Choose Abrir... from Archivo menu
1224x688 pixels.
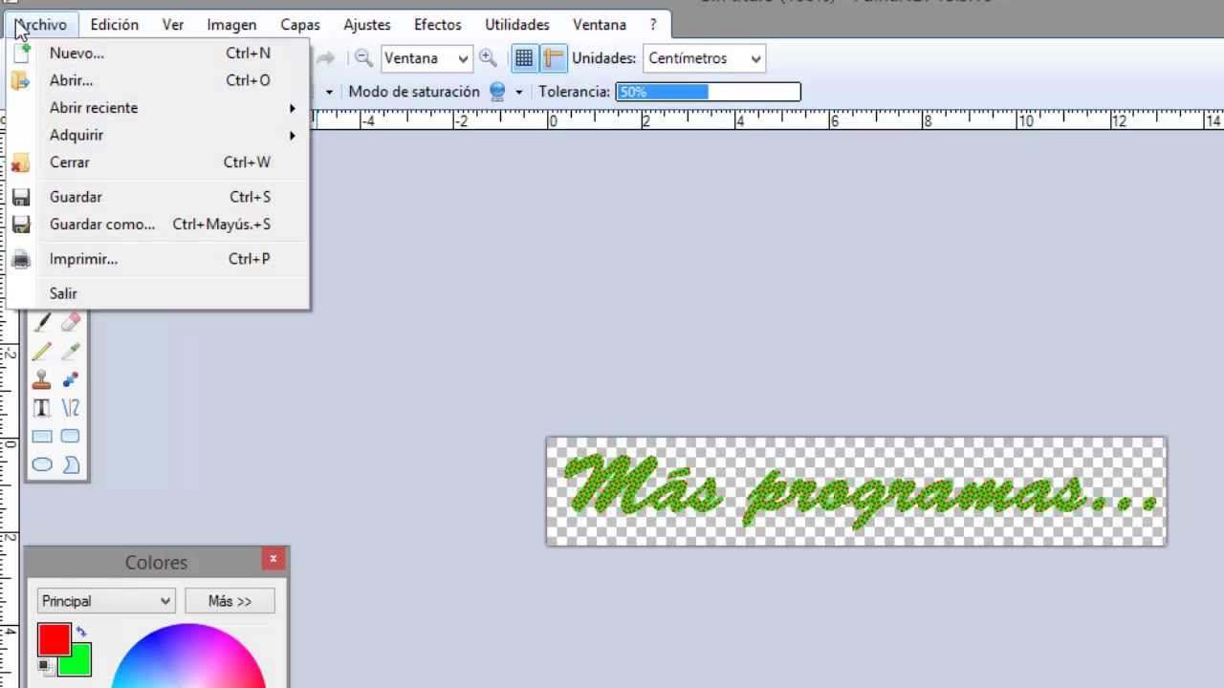point(160,80)
